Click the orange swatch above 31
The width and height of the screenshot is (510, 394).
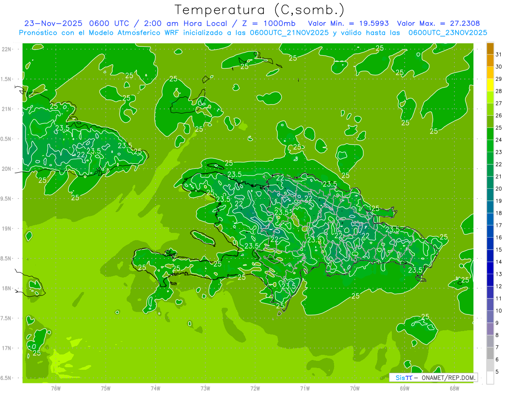coord(490,49)
